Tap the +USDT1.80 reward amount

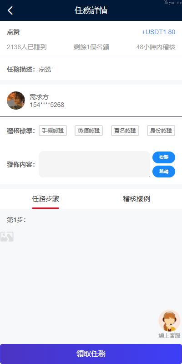click(158, 32)
